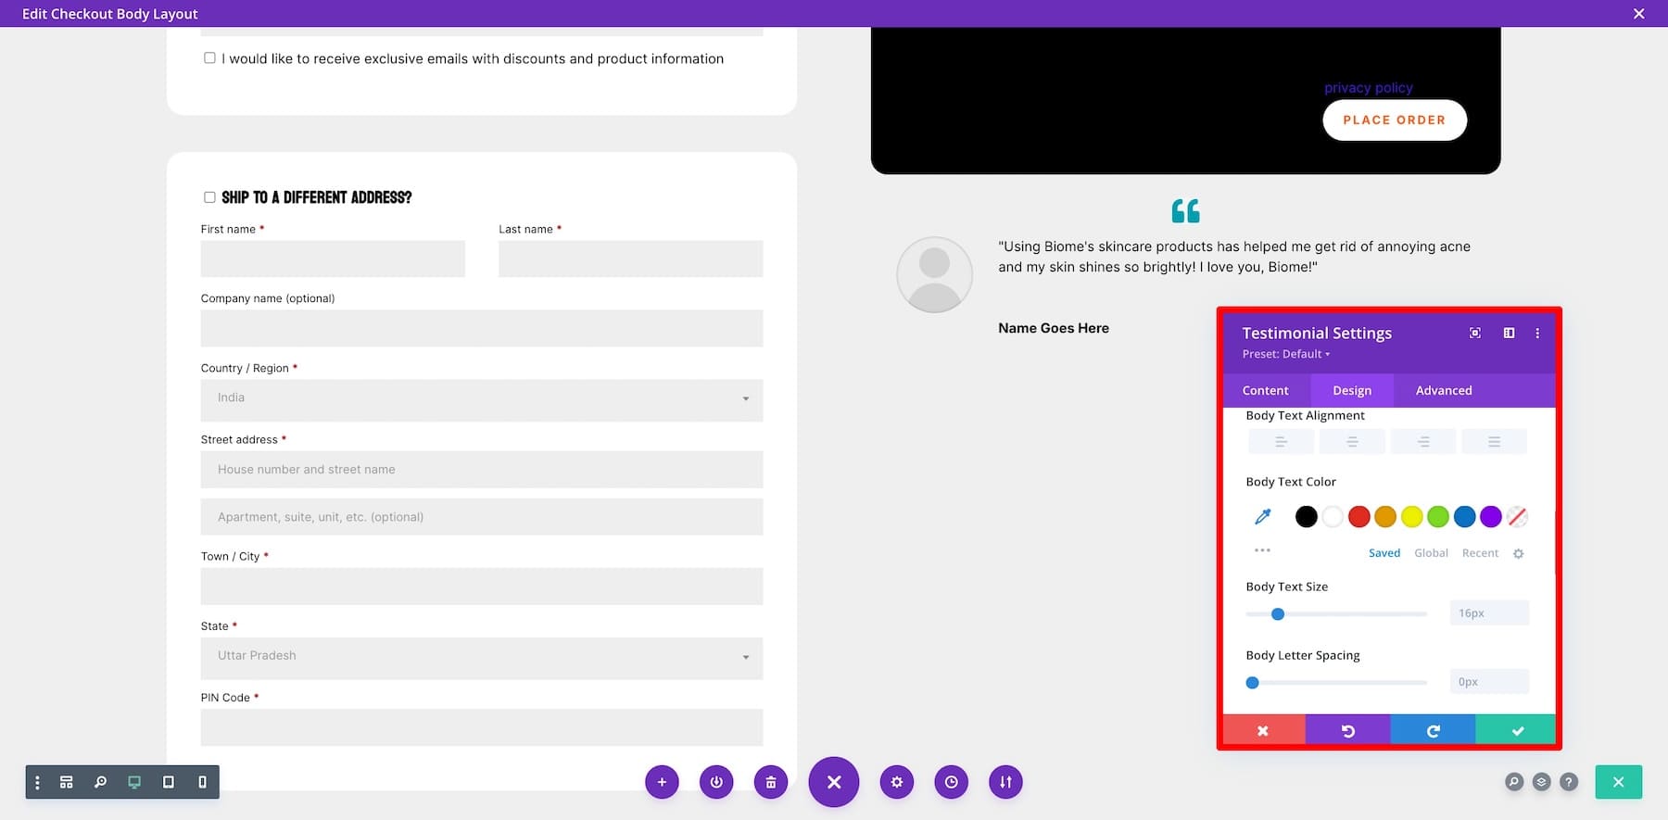Image resolution: width=1668 pixels, height=820 pixels.
Task: Save testimonial settings with green check
Action: (x=1517, y=731)
